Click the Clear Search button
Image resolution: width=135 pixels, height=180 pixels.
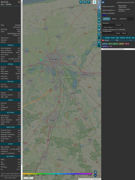click(x=108, y=28)
